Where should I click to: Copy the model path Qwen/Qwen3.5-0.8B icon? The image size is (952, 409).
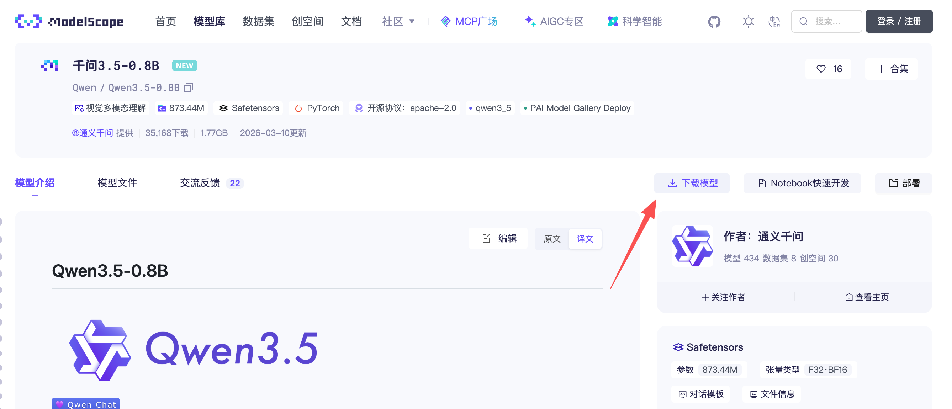(189, 87)
